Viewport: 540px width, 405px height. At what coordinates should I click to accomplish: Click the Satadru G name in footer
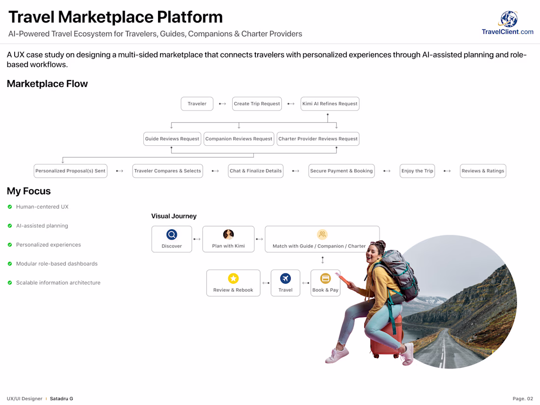pyautogui.click(x=61, y=399)
